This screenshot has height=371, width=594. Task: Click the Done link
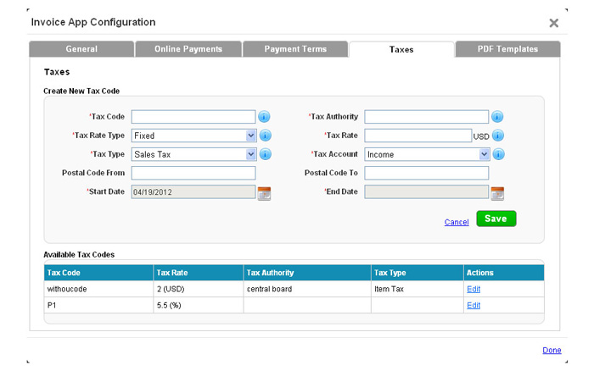point(552,350)
